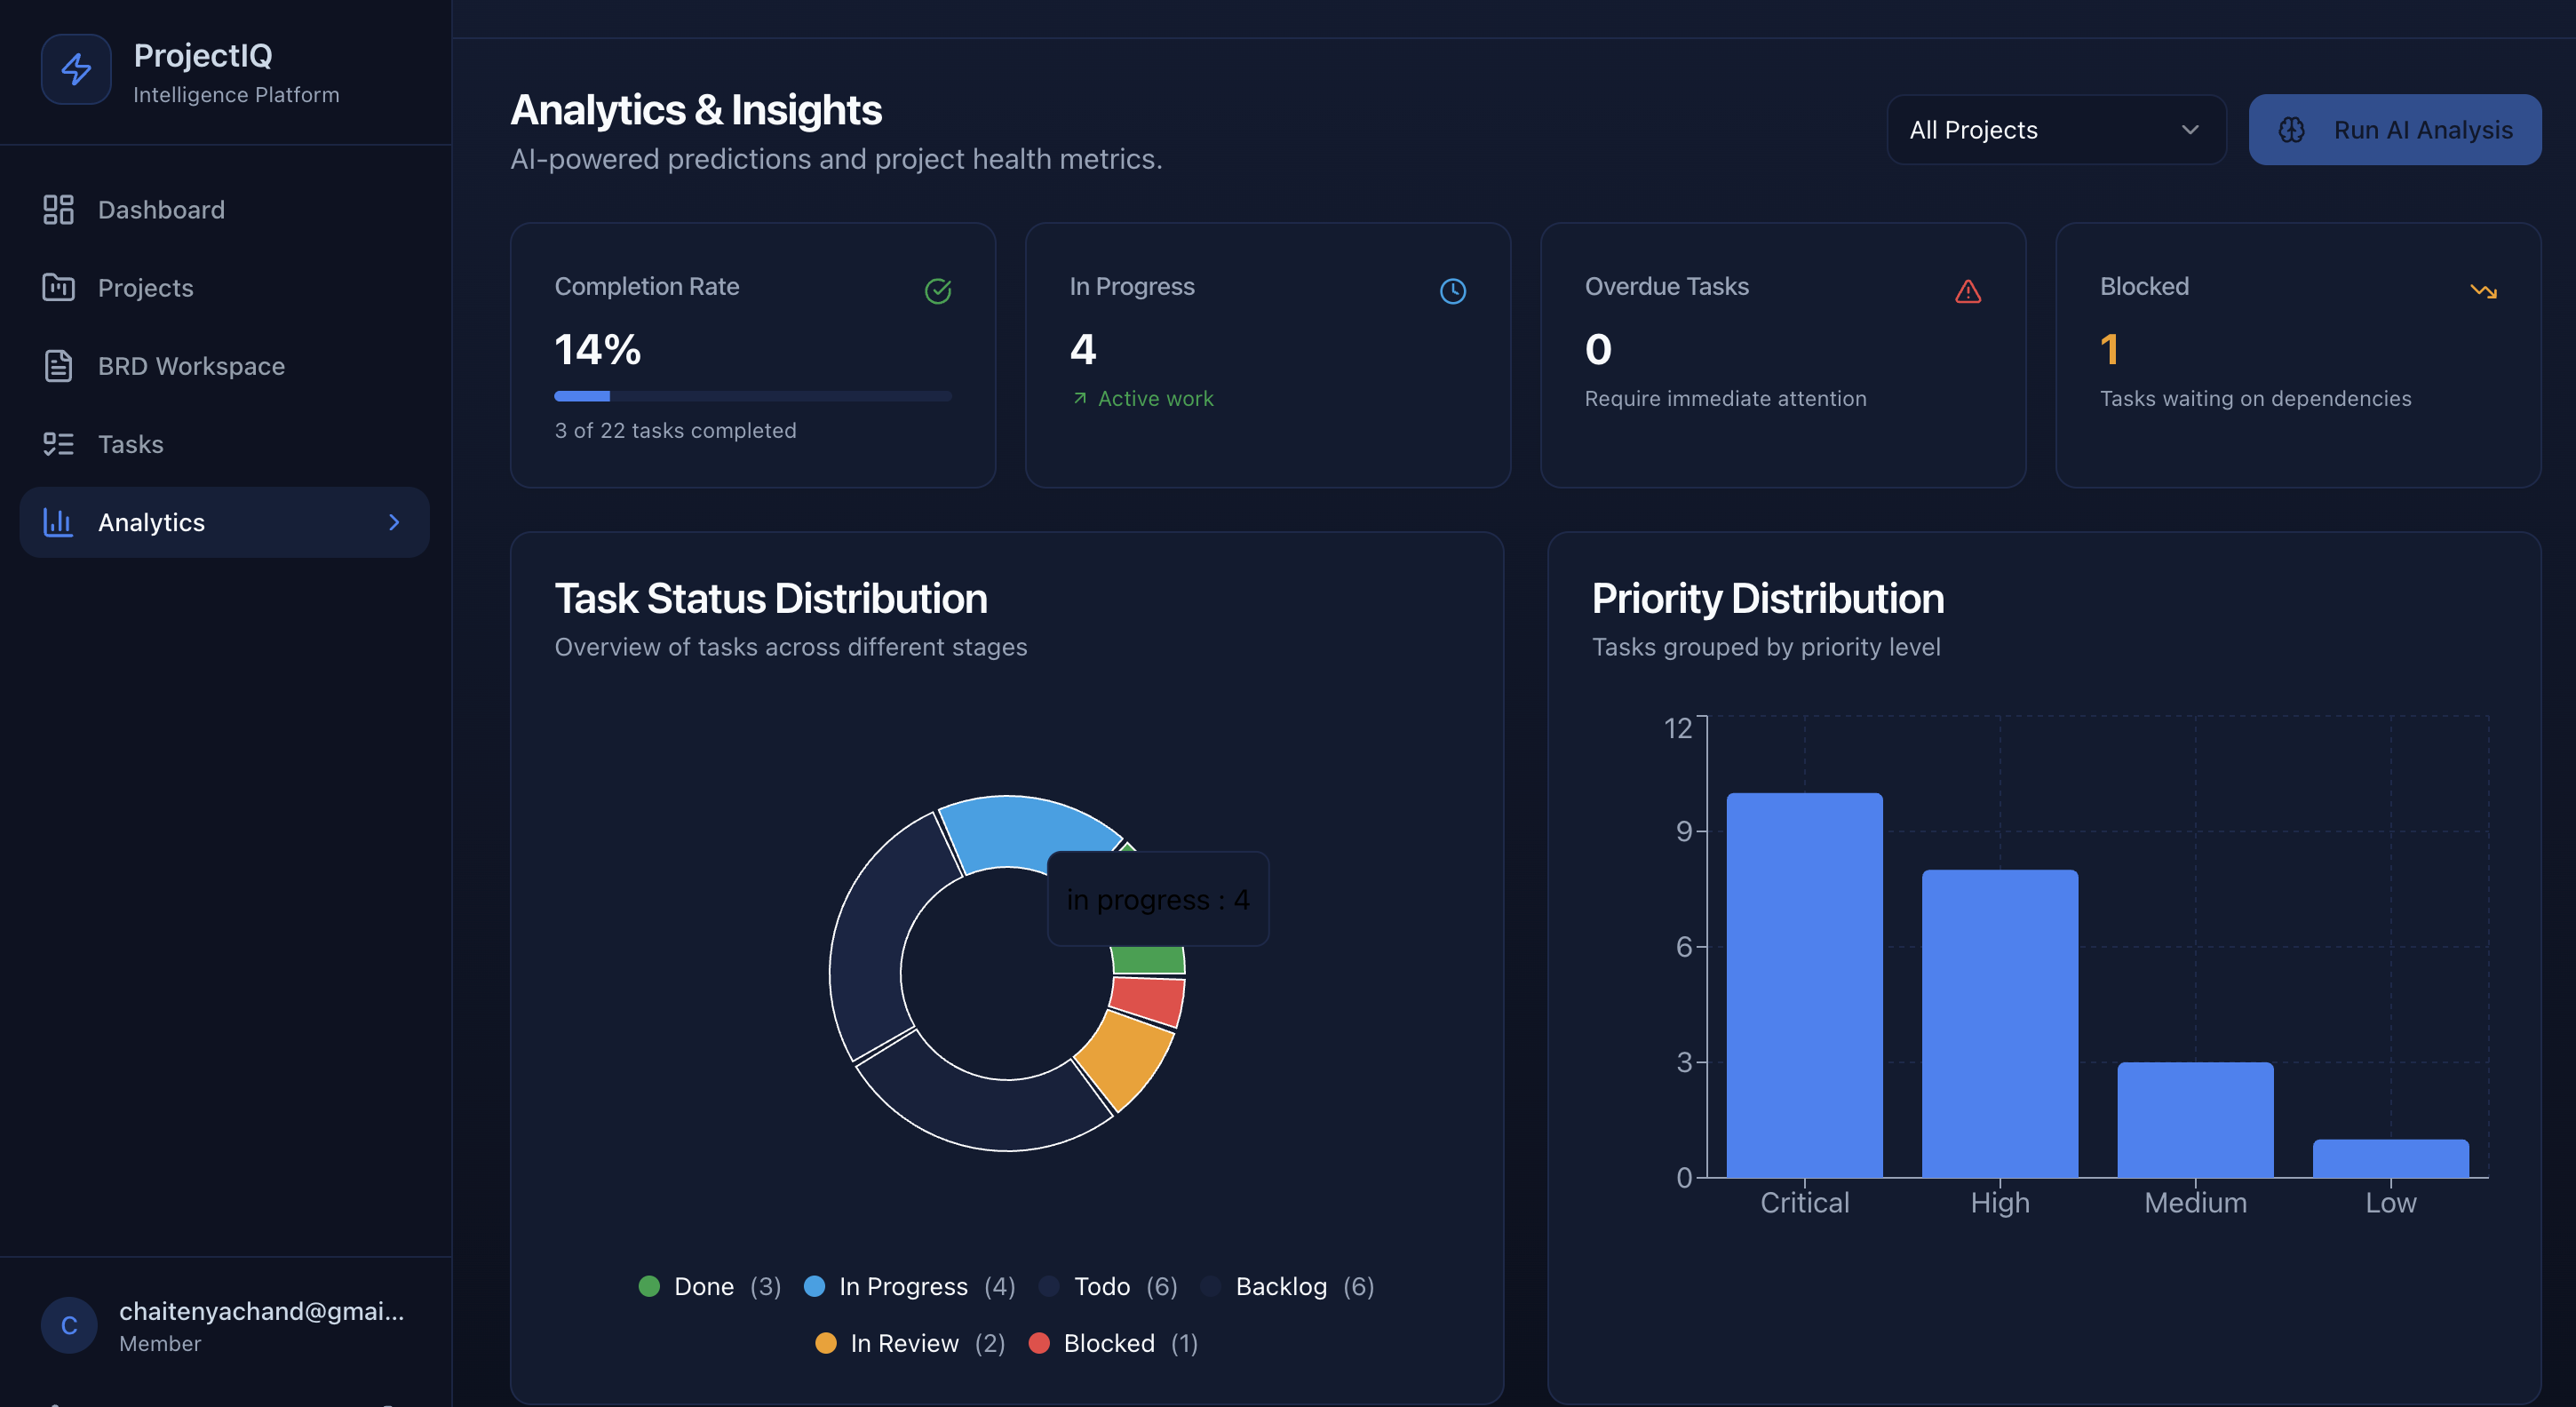Screen dimensions: 2576x1407
Task: Click the ProjectIQ lightning bolt logo
Action: [76, 69]
